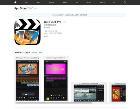140x109 pixels.
Task: Click the Cute CUT Pro app icon
Action: (x=27, y=32)
